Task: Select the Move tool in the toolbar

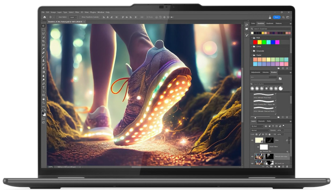Action: click(43, 26)
